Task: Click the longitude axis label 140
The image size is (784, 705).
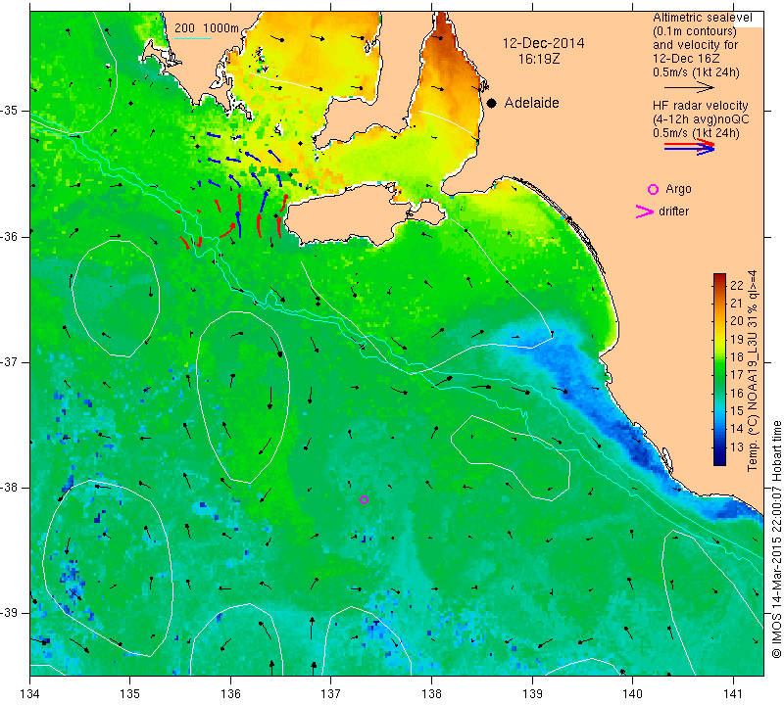Action: pos(632,694)
